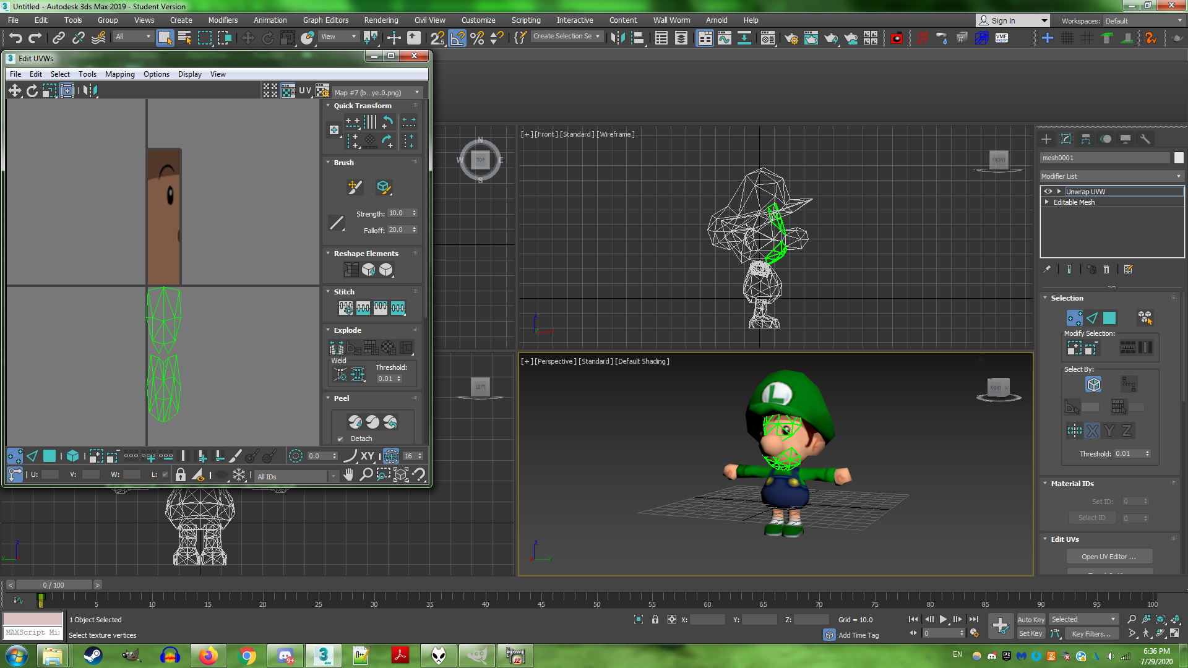Click the Mirror tool in Edit UVWs
Viewport: 1188px width, 668px height.
click(90, 90)
